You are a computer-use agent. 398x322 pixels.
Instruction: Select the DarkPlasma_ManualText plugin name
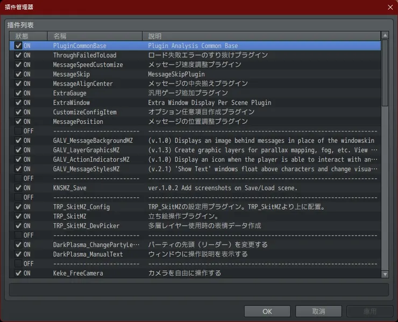88,254
